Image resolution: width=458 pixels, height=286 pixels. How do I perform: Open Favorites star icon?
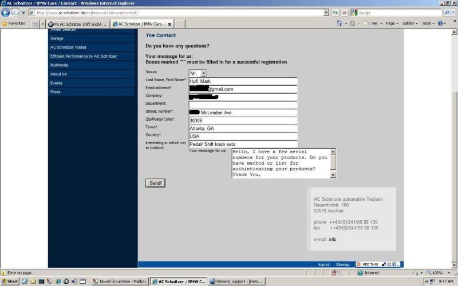(5, 23)
